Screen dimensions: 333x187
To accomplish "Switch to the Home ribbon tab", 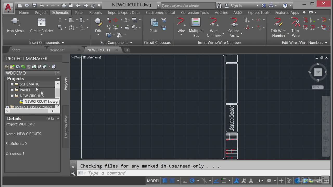I will pyautogui.click(x=24, y=12).
